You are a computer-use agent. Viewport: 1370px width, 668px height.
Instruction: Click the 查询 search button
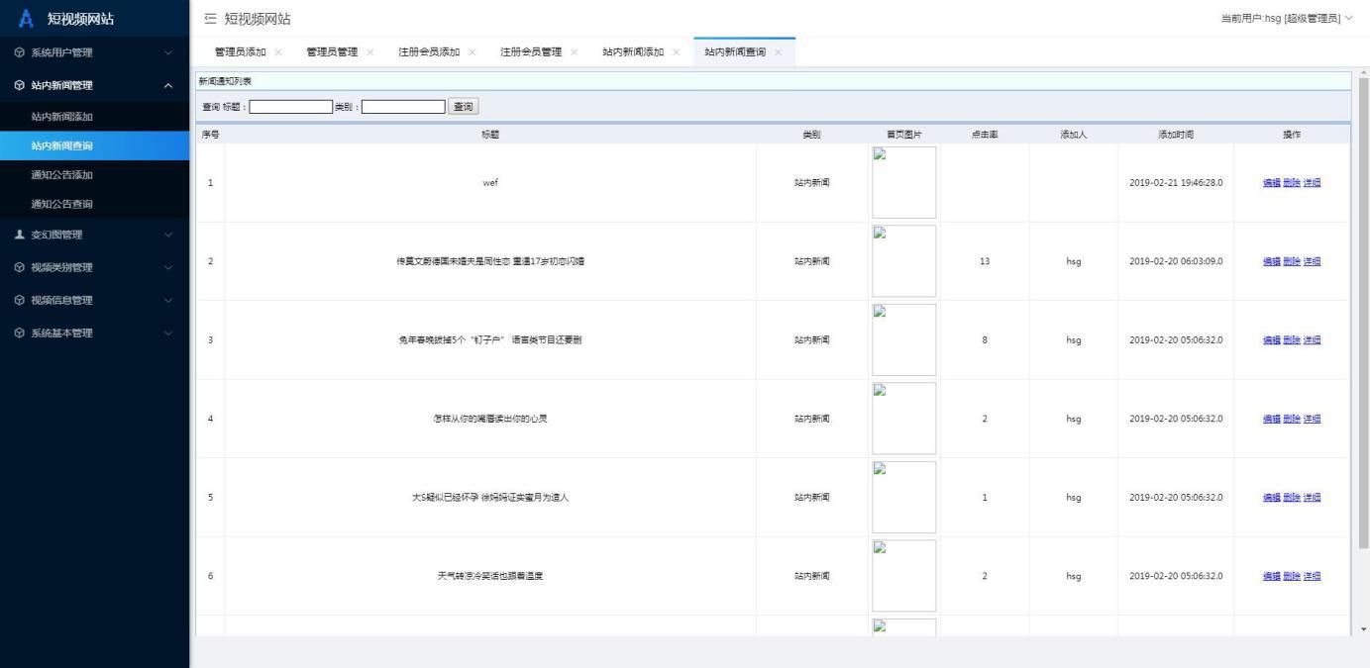tap(464, 106)
